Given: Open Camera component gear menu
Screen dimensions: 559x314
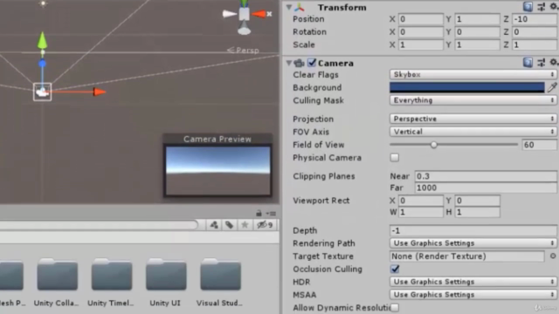Looking at the screenshot, I should (x=554, y=62).
